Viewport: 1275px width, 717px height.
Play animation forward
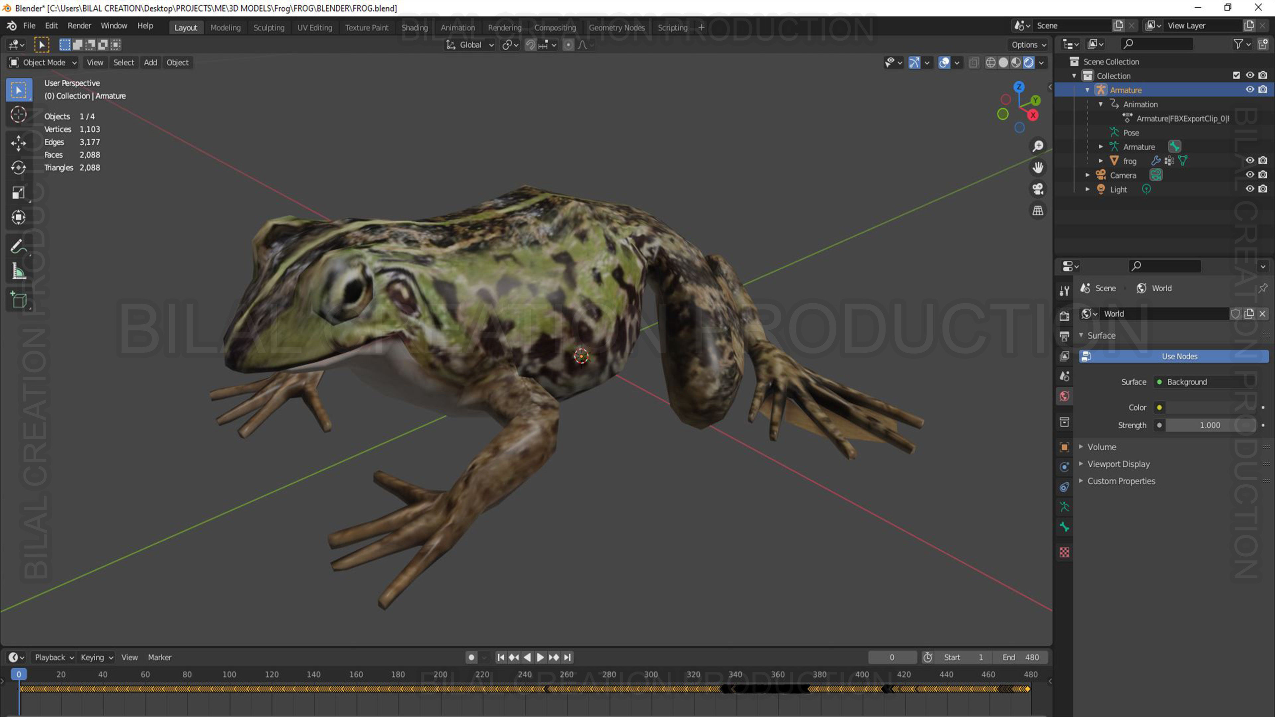point(541,657)
